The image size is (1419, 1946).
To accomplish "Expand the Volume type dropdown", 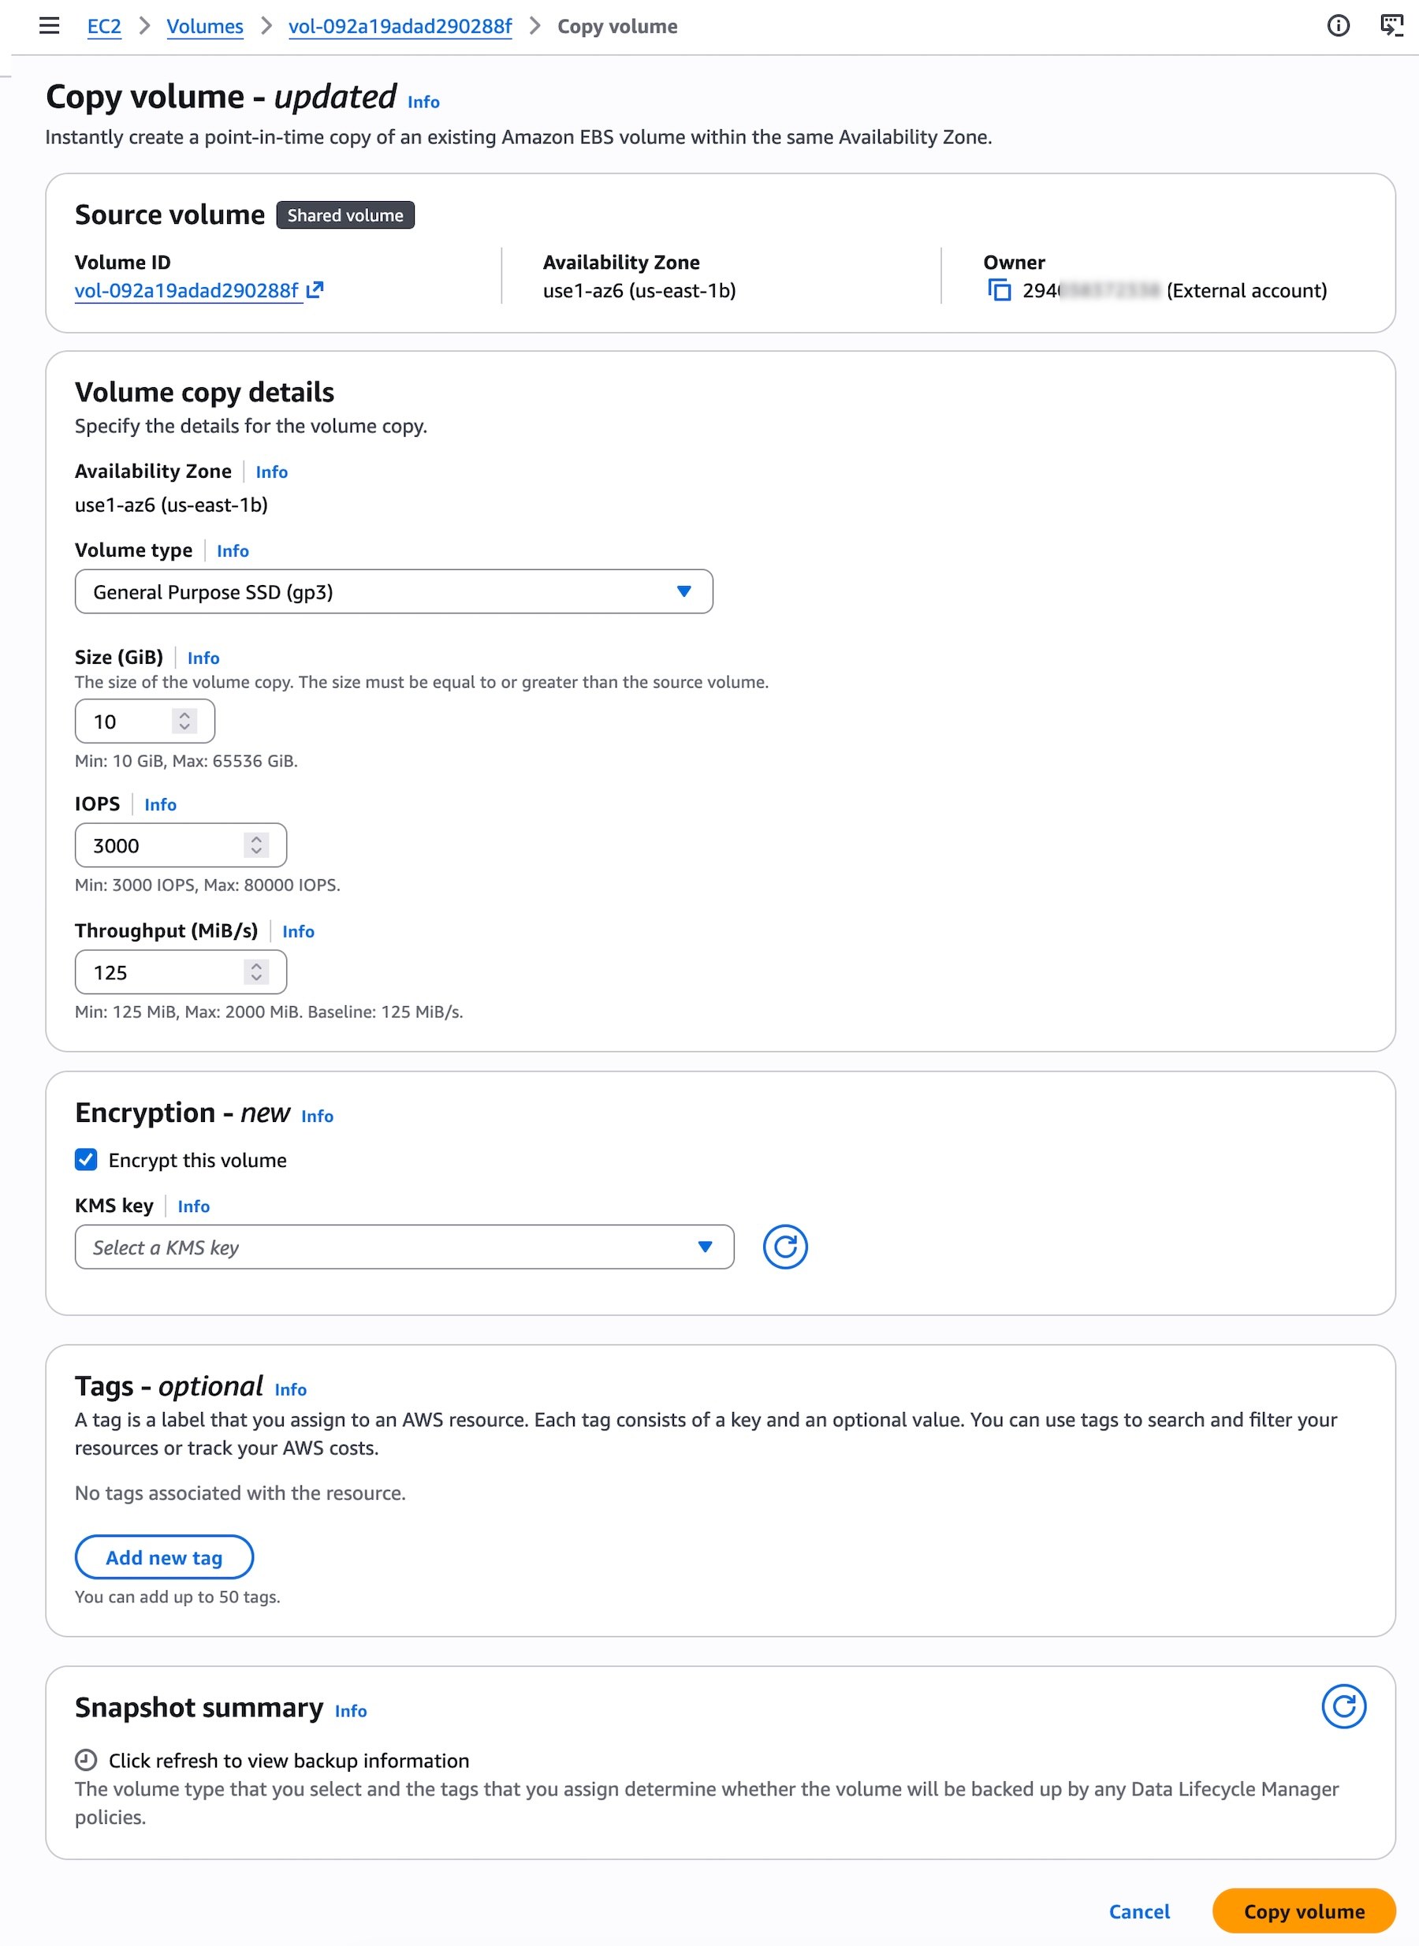I will [x=393, y=591].
